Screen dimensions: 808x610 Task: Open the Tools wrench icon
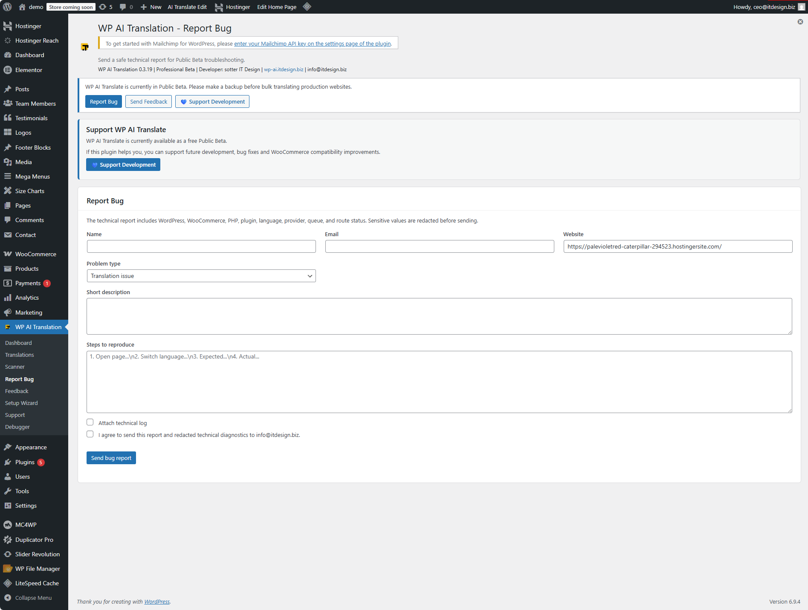pos(8,491)
